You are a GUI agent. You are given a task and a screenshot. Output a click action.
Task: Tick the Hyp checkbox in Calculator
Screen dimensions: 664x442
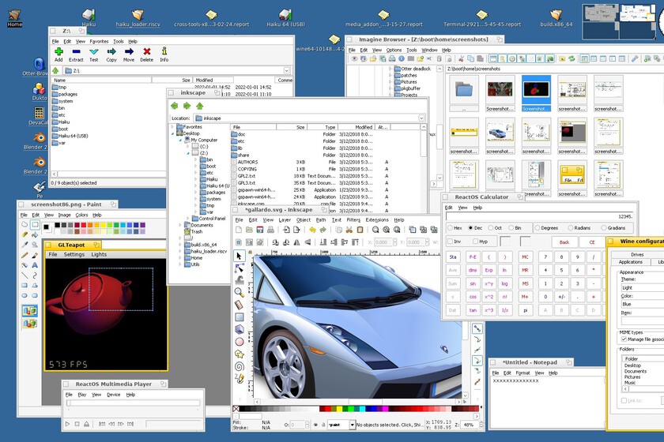(x=475, y=241)
